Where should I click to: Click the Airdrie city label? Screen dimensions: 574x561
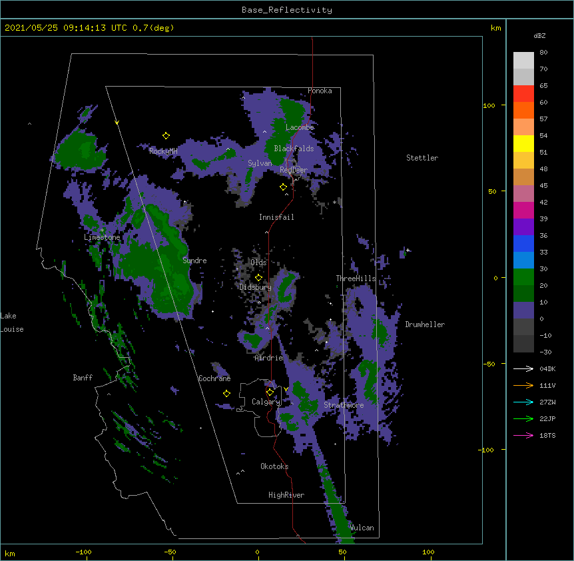(x=268, y=358)
